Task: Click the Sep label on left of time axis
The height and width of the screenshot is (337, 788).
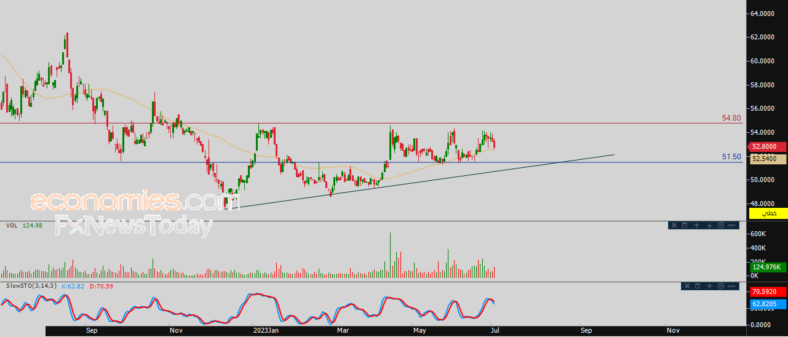Action: click(x=92, y=331)
